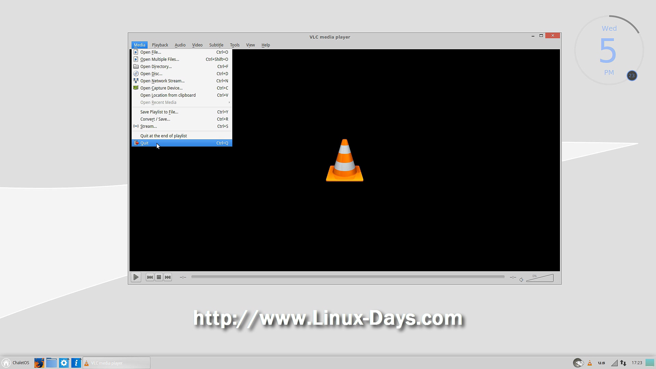Click the ChaletOS start menu button
This screenshot has height=369, width=656.
16,363
